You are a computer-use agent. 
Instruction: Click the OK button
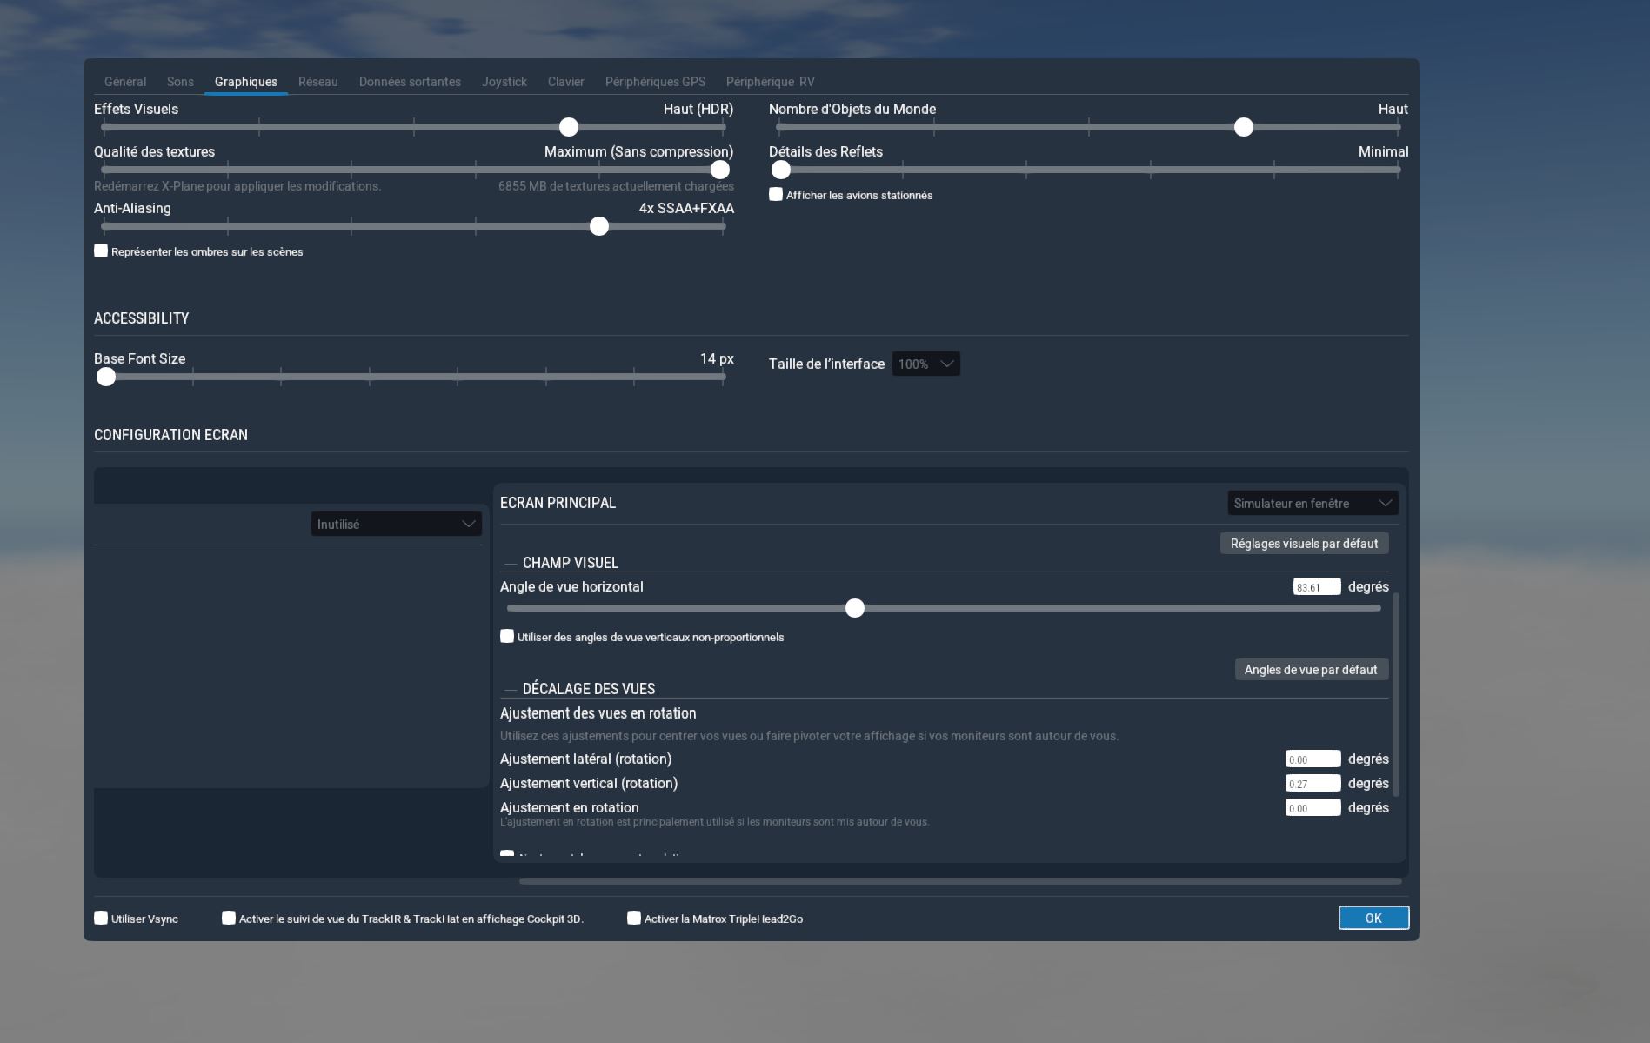[x=1374, y=918]
